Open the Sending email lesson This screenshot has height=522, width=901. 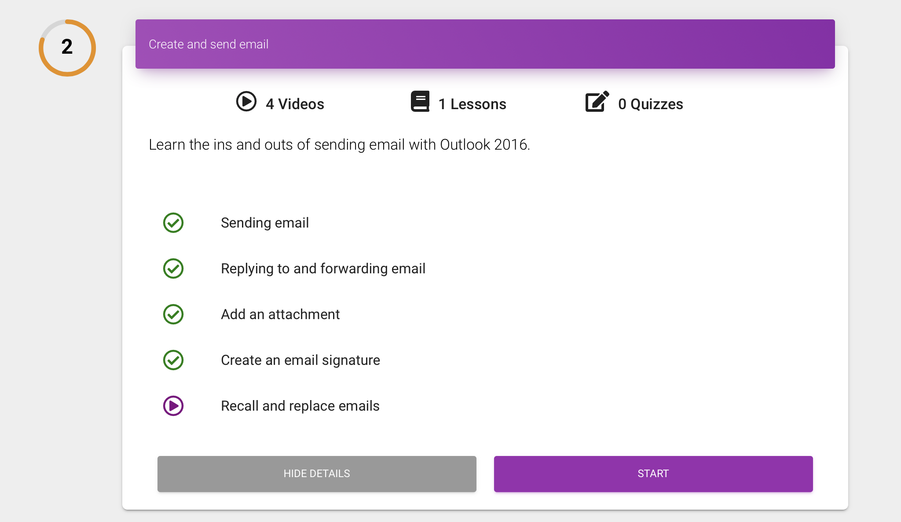pos(264,223)
